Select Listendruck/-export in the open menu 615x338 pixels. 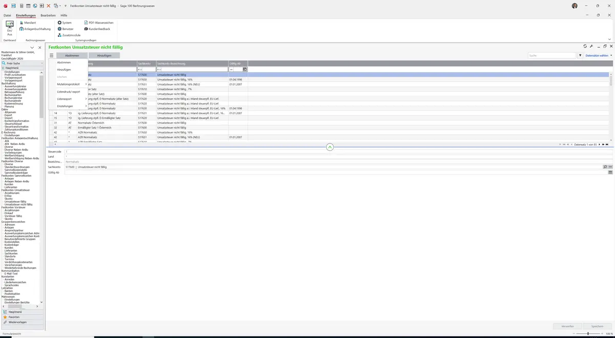click(68, 92)
